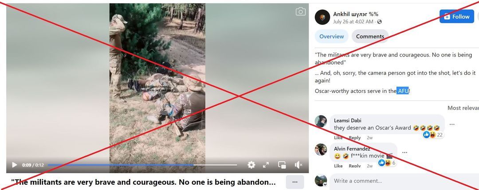The height and width of the screenshot is (190, 479).
Task: Click globe public audience icon
Action: pos(379,22)
